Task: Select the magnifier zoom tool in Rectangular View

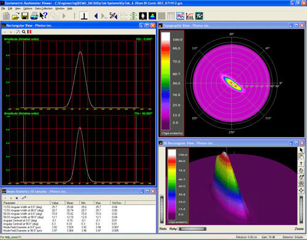Action: pos(24,32)
